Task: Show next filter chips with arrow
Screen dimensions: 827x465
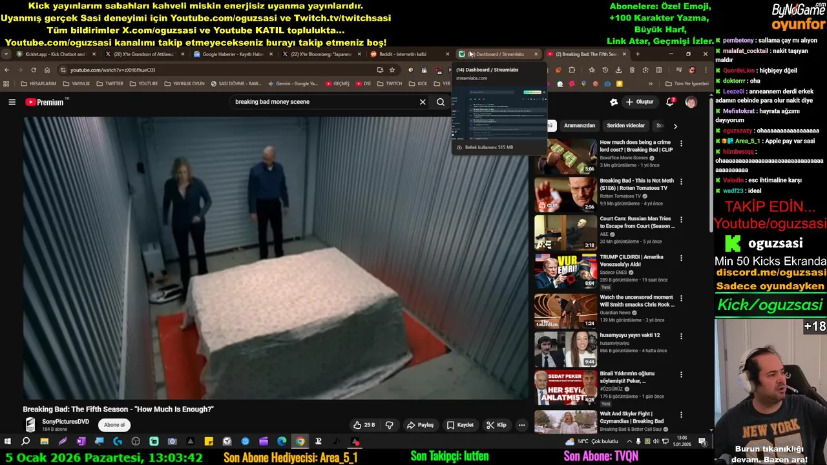Action: [675, 126]
